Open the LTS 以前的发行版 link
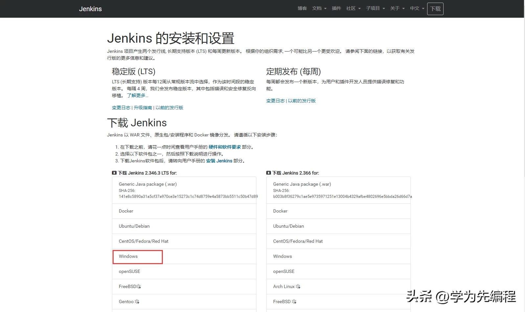Viewport: 525px width, 312px height. (x=169, y=108)
